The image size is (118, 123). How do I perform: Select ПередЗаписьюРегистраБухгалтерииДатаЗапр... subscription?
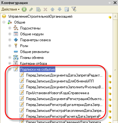64,105
